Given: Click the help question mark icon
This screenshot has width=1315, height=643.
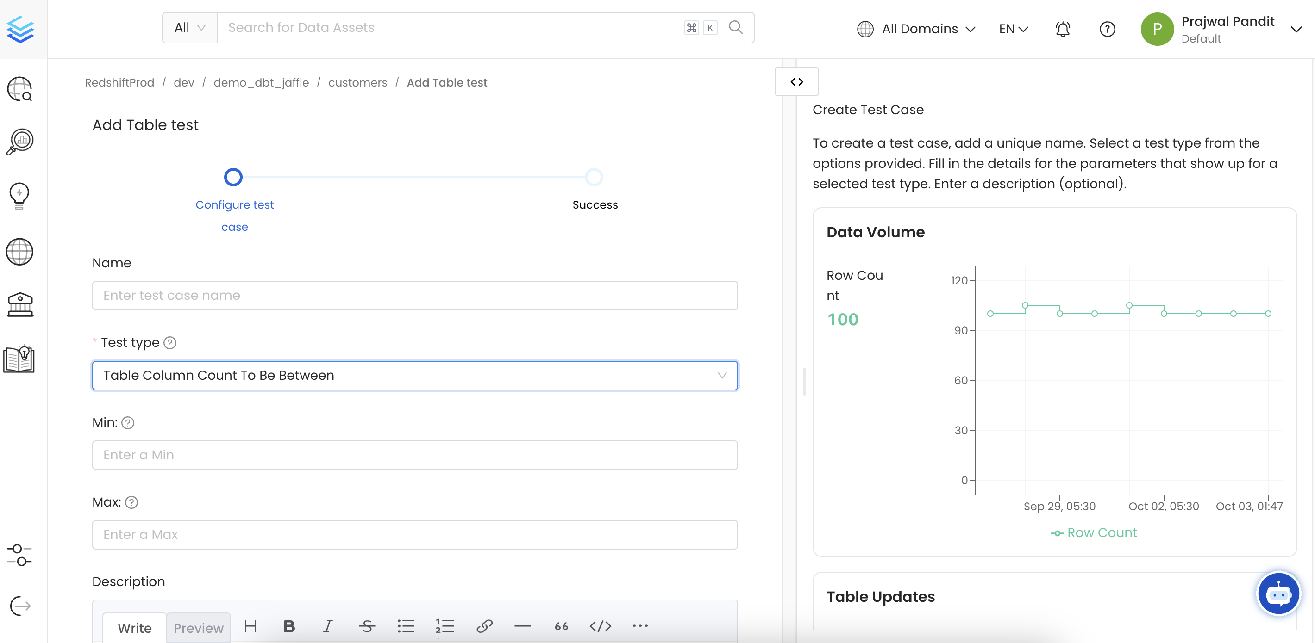Looking at the screenshot, I should [1108, 29].
